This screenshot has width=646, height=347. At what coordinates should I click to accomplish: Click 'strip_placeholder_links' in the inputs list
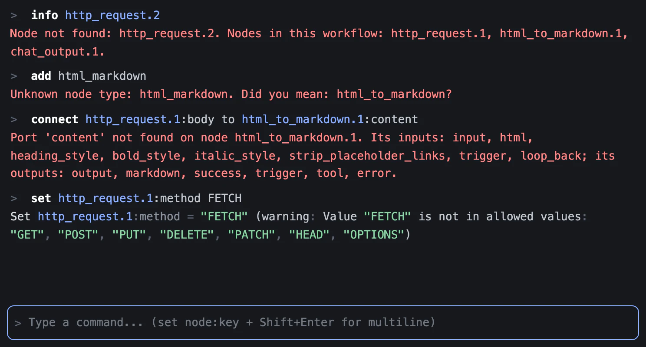click(x=367, y=156)
